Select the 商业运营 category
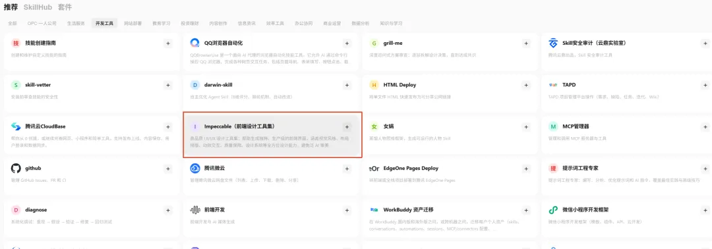The height and width of the screenshot is (249, 712). [332, 24]
